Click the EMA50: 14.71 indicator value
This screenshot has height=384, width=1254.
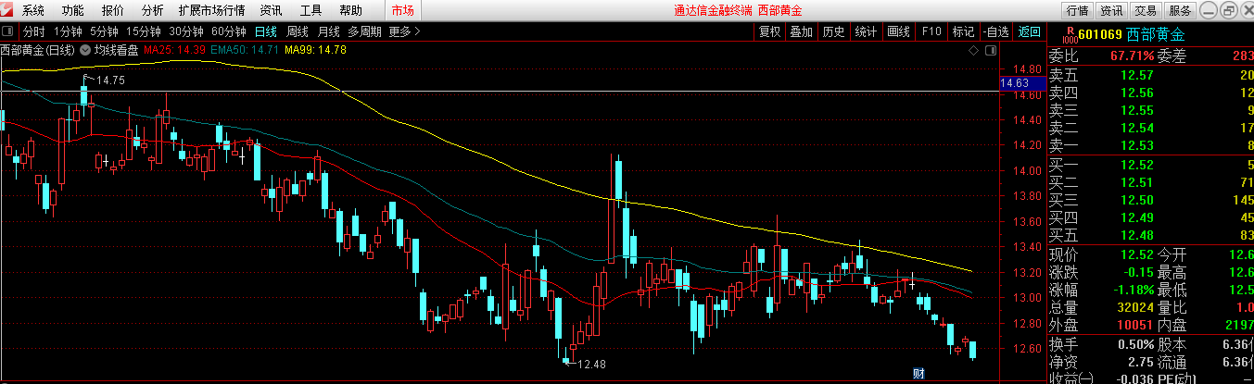pos(245,50)
